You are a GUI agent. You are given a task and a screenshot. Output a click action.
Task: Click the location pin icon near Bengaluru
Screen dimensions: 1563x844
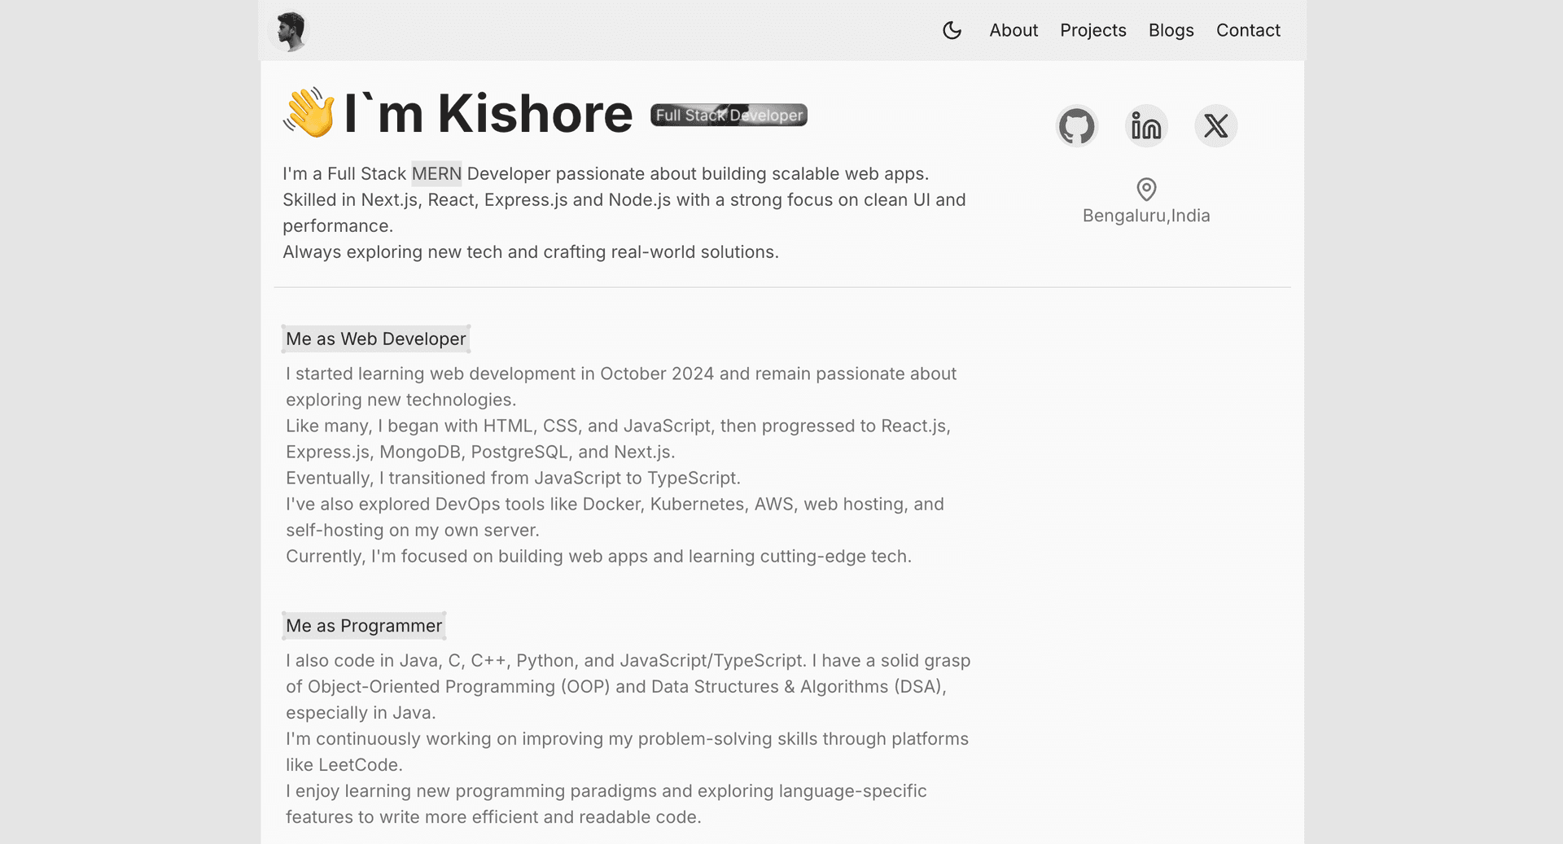1146,190
